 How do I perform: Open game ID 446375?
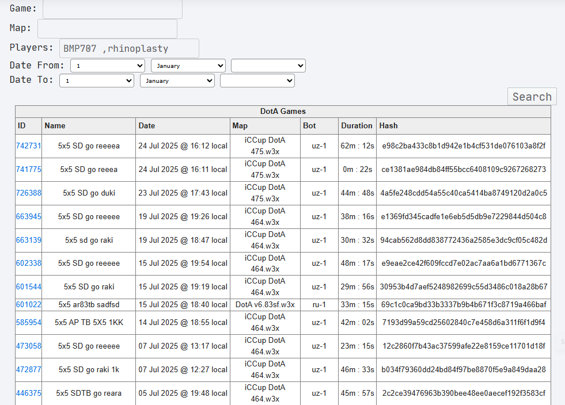[x=28, y=393]
